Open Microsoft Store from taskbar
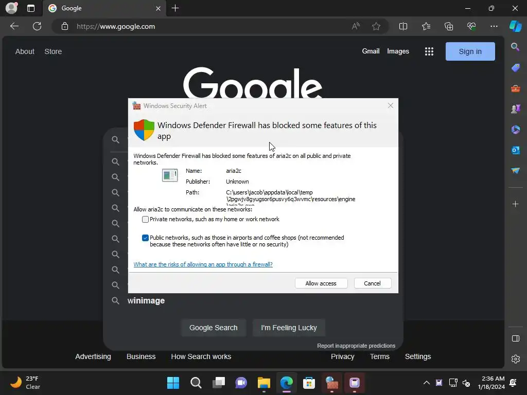Image resolution: width=527 pixels, height=395 pixels. coord(309,383)
